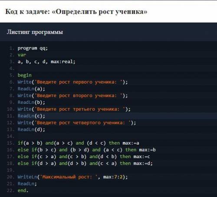Select line 'program qq;'

pos(33,48)
